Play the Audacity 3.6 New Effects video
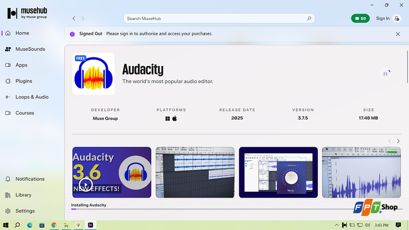Viewport: 409px width, 230px height. click(86, 185)
